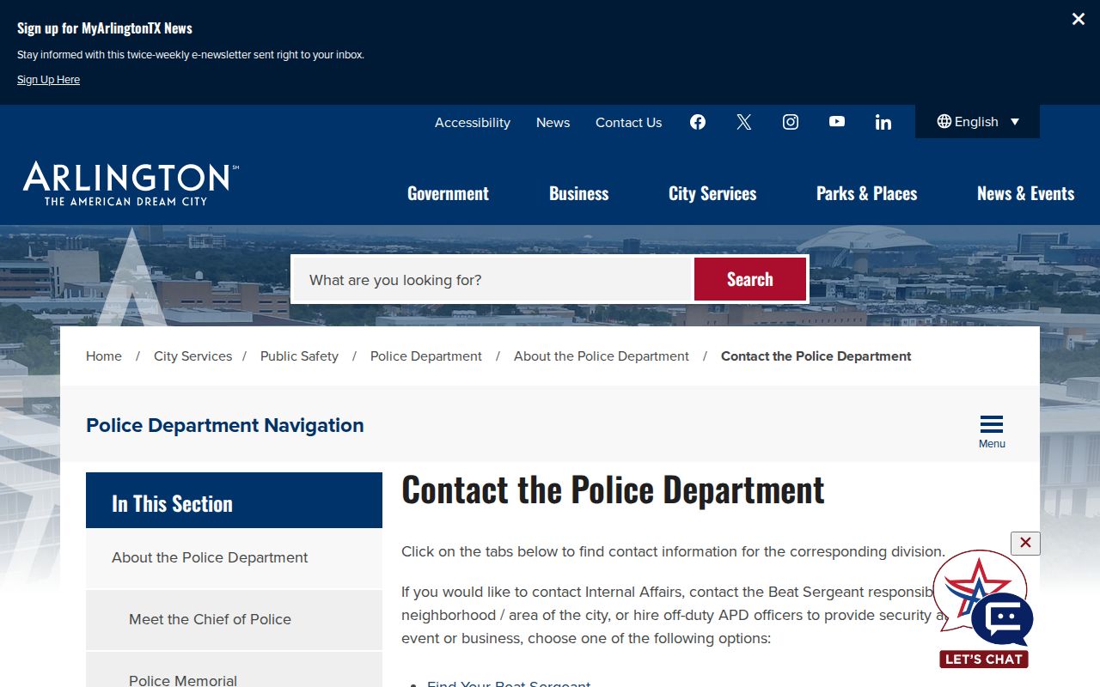Open the News link in top bar
This screenshot has height=687, width=1100.
[553, 123]
